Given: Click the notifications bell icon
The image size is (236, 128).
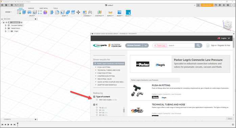Looking at the screenshot, I should [x=224, y=5].
